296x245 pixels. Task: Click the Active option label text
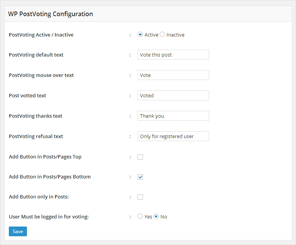click(x=151, y=35)
